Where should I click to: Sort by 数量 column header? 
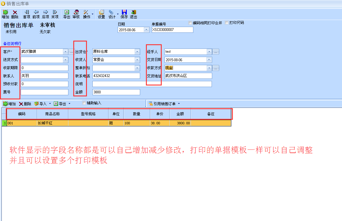[x=137, y=114]
